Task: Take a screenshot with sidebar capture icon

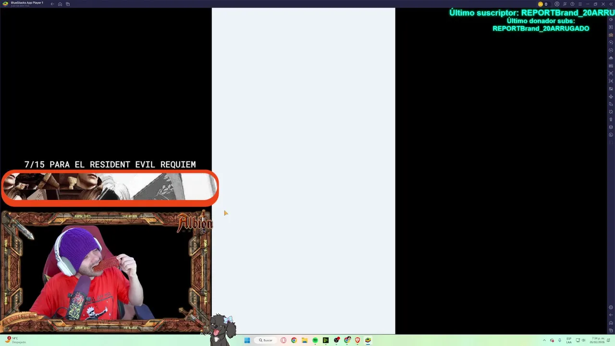Action: click(x=611, y=73)
